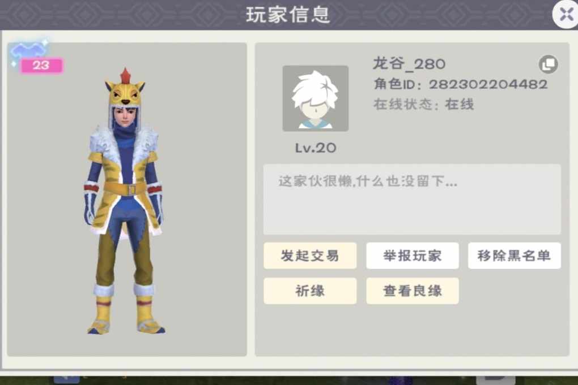Remove player from blacklist 移除黑名单
578x385 pixels.
point(514,256)
